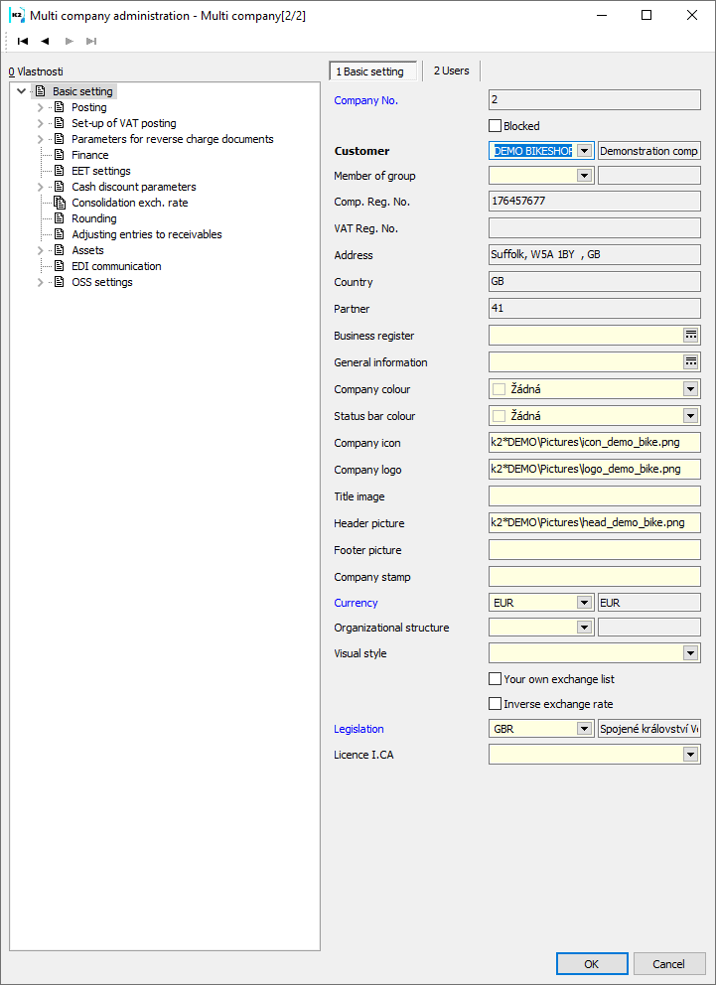The image size is (716, 985).
Task: Select Finance in the tree
Action: pos(89,155)
